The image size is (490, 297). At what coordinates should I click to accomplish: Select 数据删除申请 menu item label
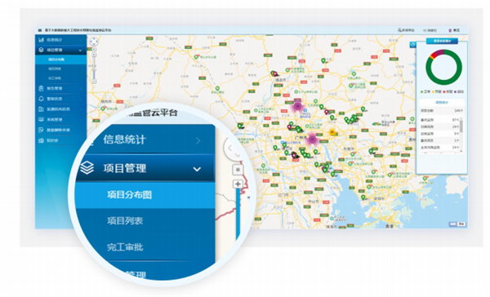pos(59,130)
